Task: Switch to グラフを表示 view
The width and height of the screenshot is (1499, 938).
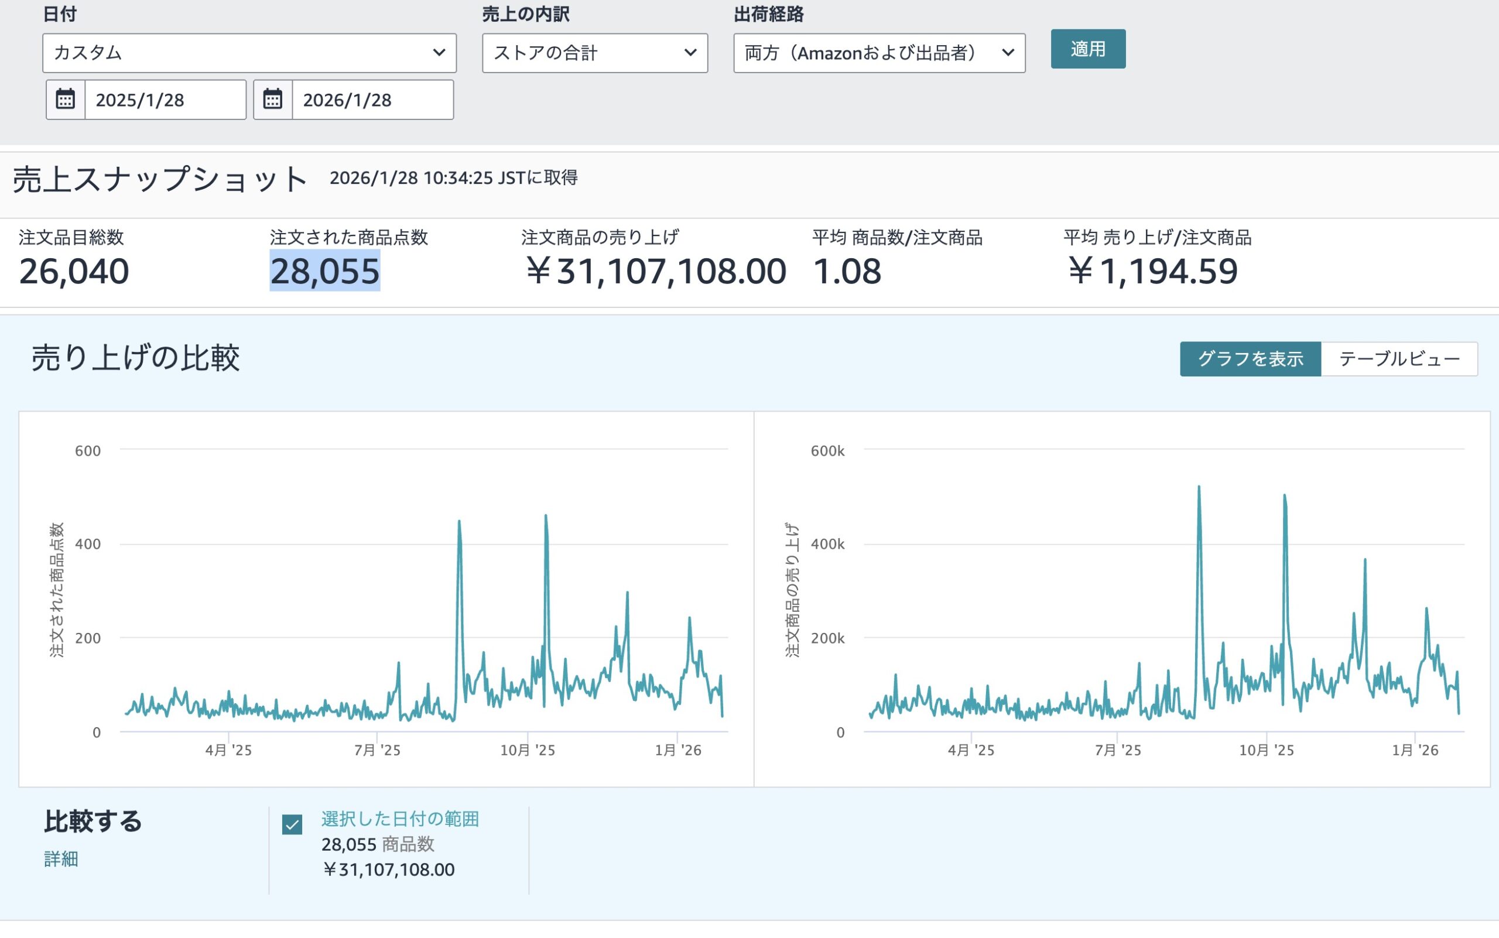Action: [x=1250, y=358]
